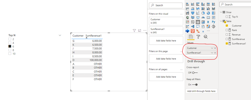Image resolution: width=251 pixels, height=100 pixels.
Task: Select the Stacked bar chart visual
Action: [187, 4]
